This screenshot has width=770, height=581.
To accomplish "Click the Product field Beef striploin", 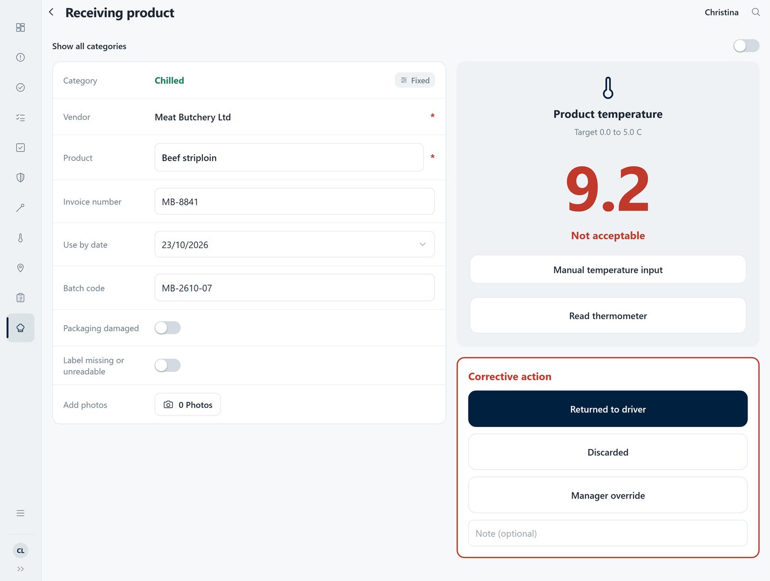I will [x=289, y=157].
